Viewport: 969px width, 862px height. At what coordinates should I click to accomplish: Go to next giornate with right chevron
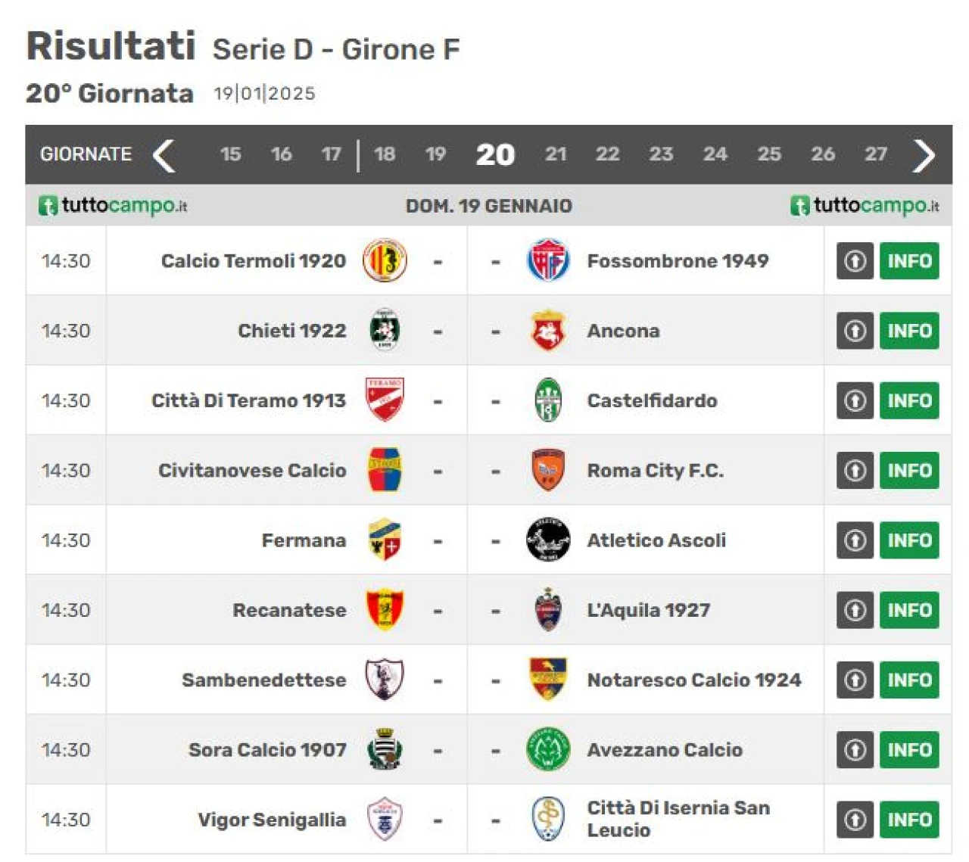pyautogui.click(x=924, y=155)
